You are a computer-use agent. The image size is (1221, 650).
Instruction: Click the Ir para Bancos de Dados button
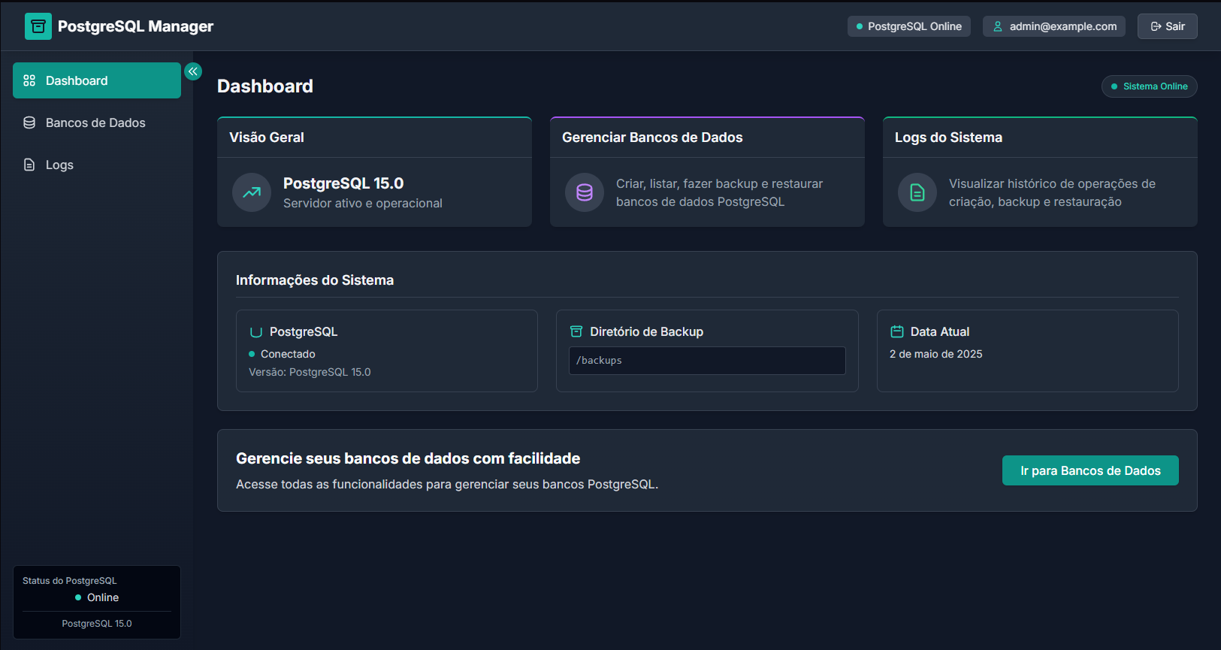tap(1090, 470)
